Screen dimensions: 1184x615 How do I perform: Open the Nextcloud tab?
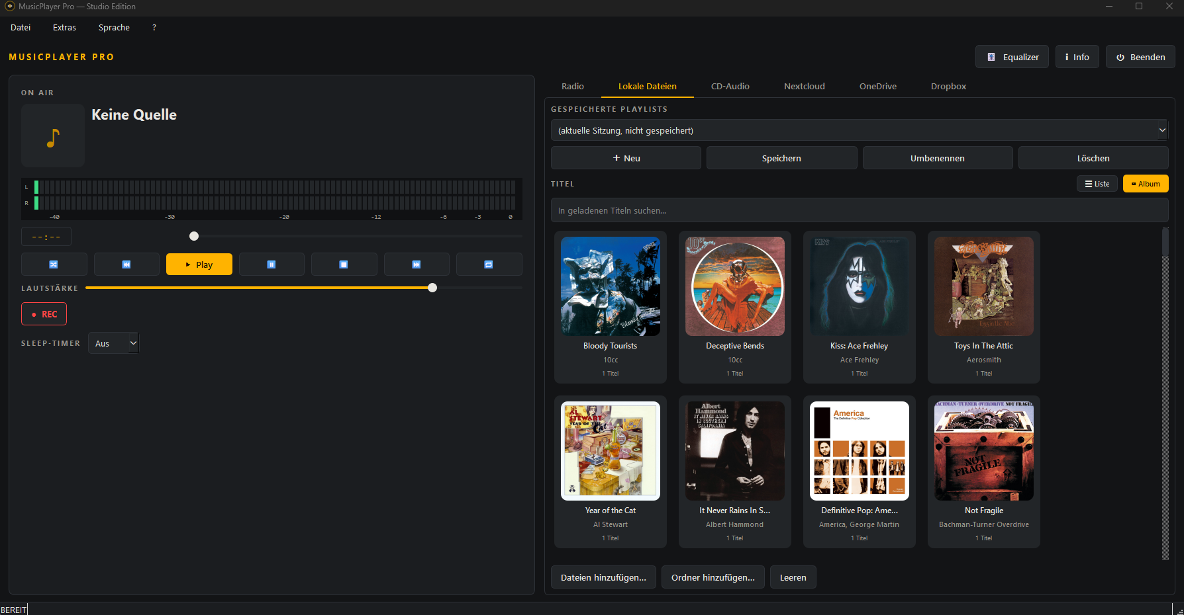[805, 86]
